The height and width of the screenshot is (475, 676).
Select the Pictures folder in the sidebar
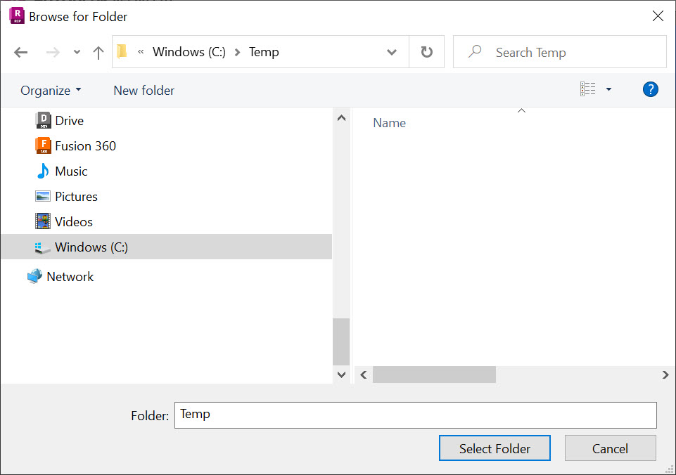[x=75, y=196]
